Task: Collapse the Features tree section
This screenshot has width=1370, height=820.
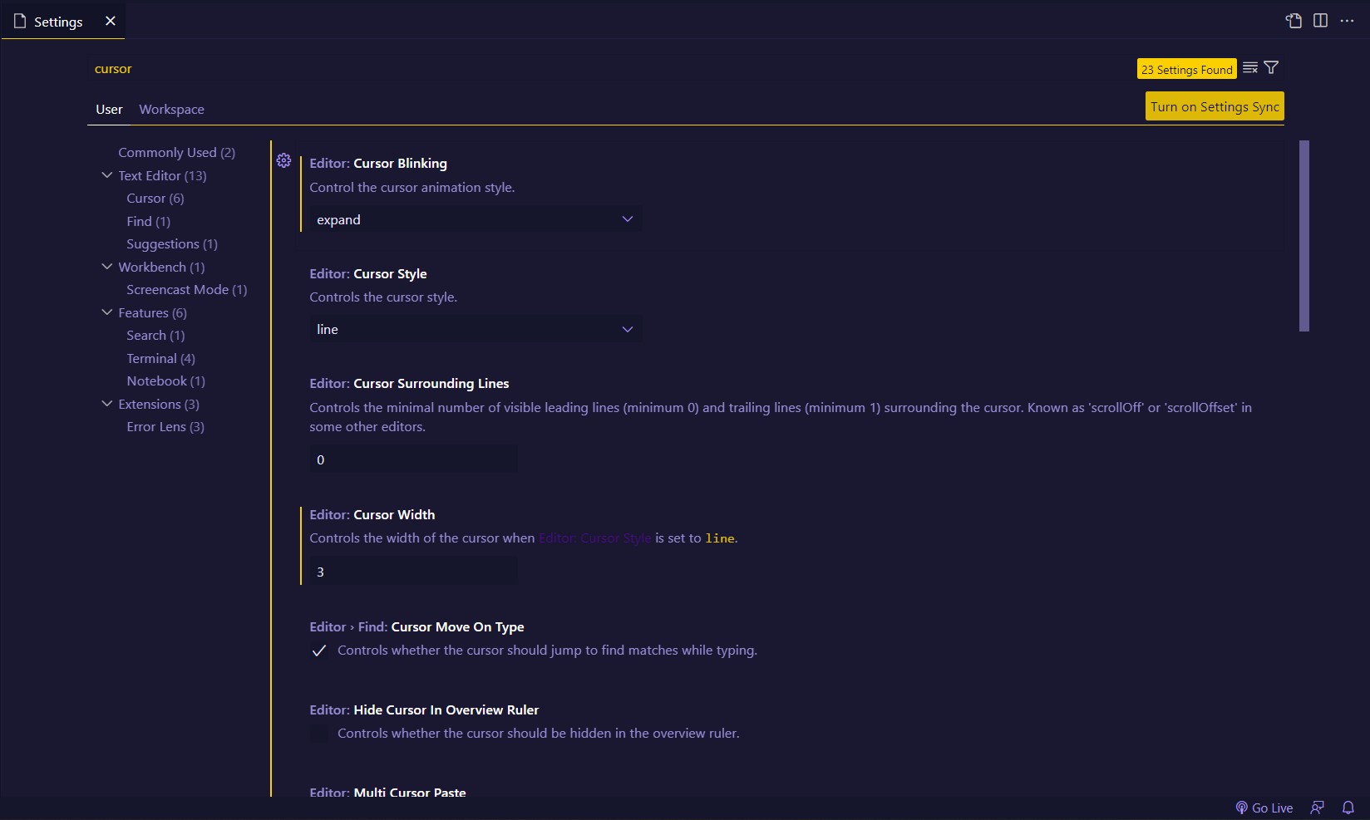Action: pyautogui.click(x=106, y=312)
